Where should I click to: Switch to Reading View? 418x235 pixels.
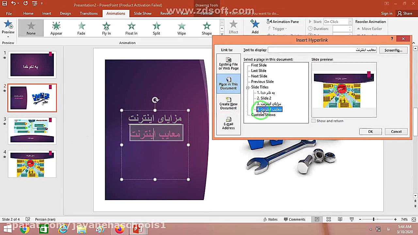(340, 219)
